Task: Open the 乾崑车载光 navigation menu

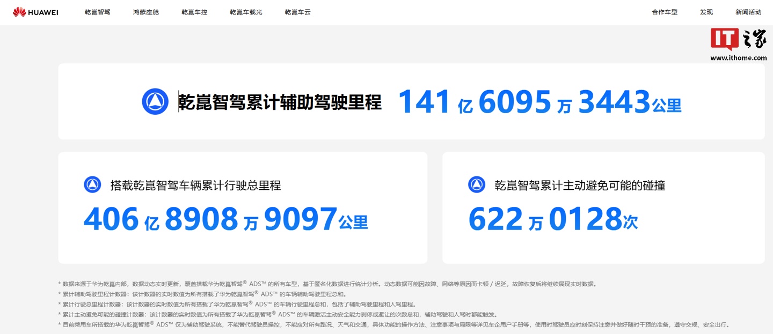Action: [x=246, y=12]
